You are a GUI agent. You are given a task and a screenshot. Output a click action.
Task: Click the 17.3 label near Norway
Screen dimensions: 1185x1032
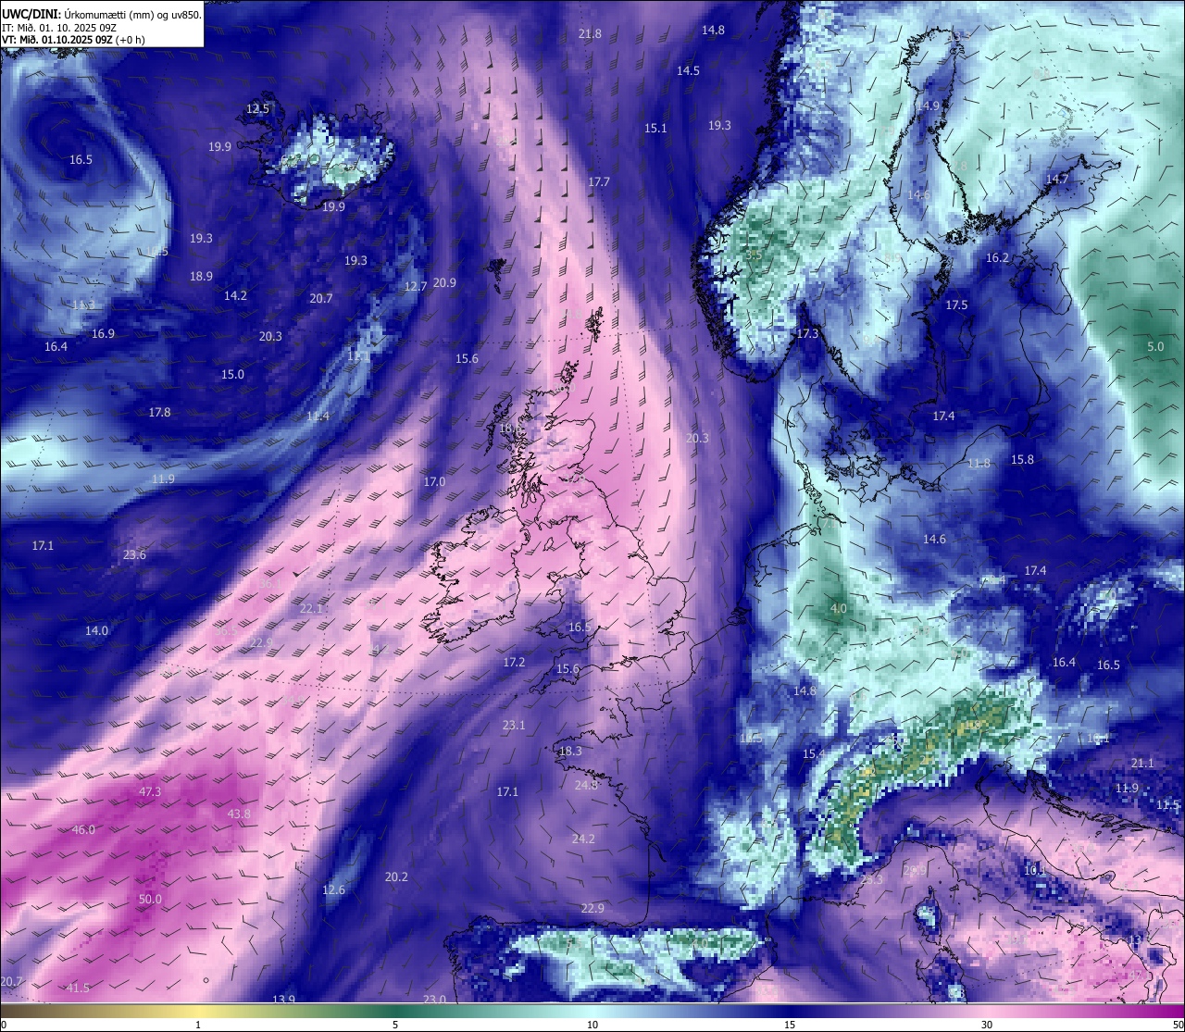808,334
